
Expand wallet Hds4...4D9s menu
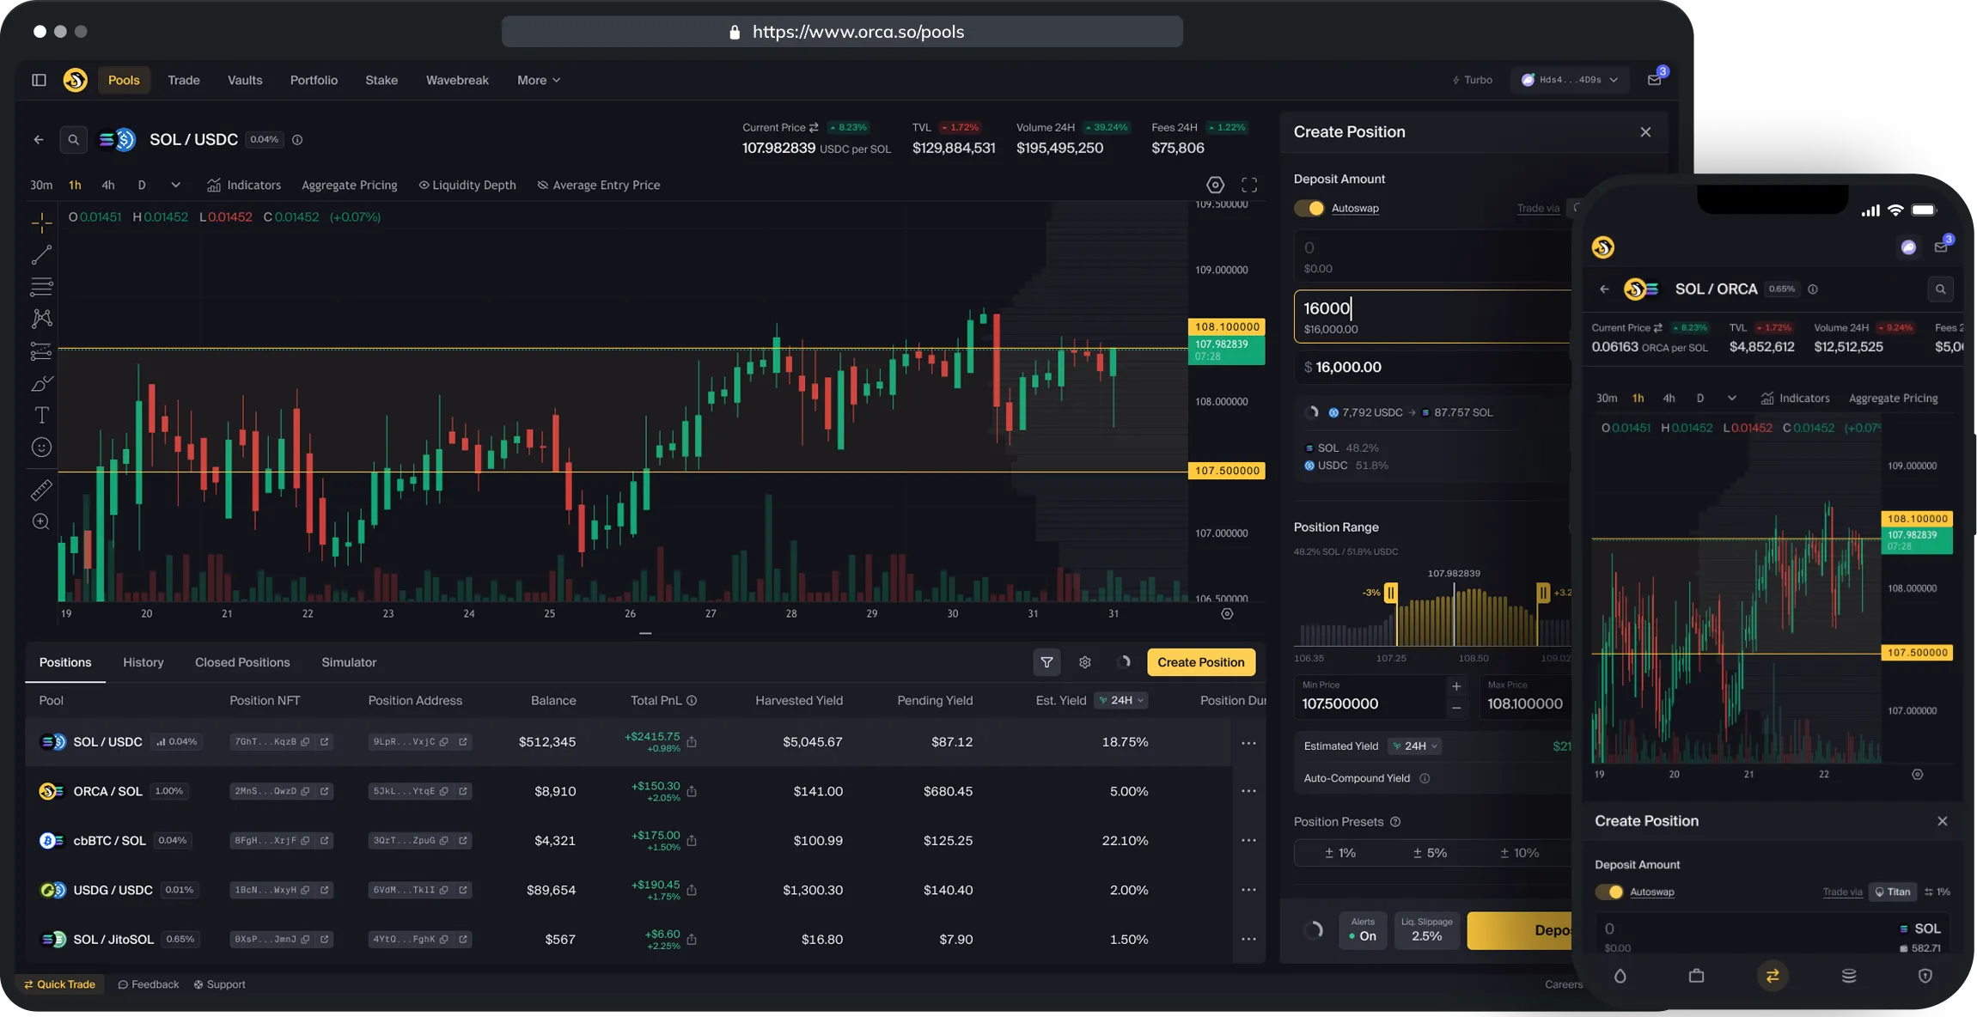pos(1570,80)
